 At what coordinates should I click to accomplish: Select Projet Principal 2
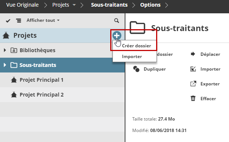coord(63,95)
